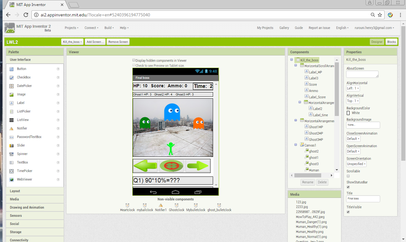Select the CheckBox palette icon
406x242 pixels.
[12, 78]
